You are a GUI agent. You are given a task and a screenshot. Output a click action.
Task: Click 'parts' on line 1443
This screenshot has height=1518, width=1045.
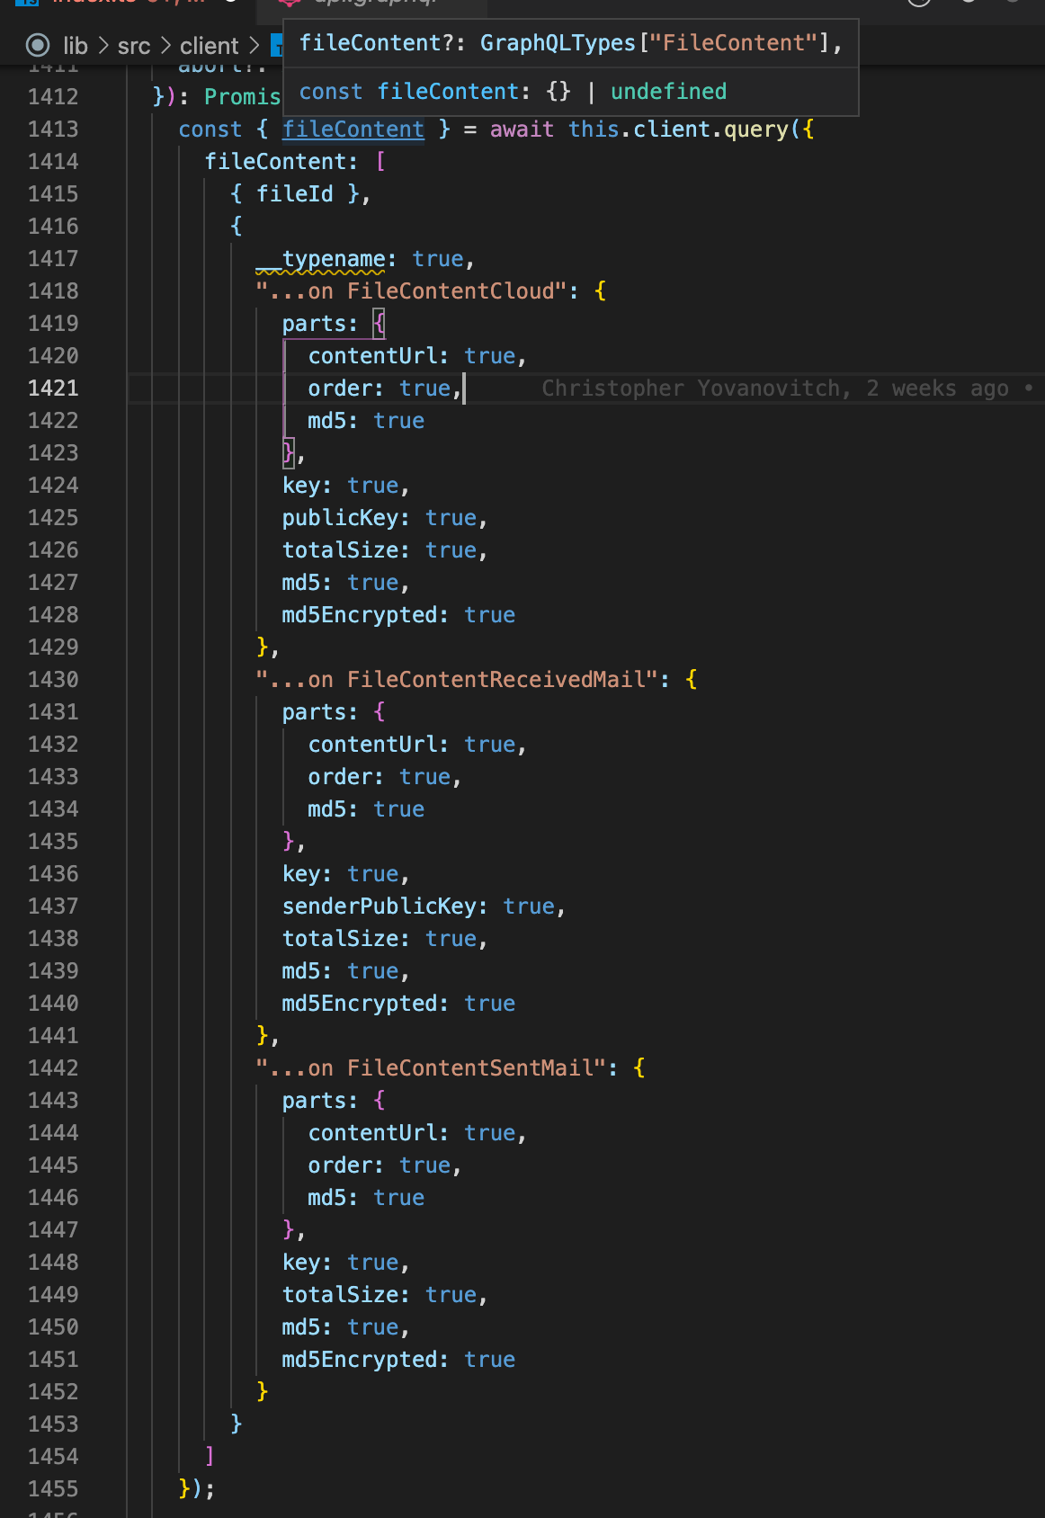tap(315, 1101)
